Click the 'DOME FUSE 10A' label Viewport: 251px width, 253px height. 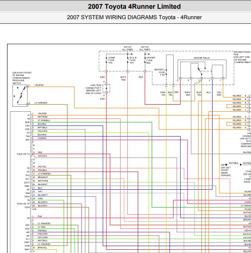point(112,60)
